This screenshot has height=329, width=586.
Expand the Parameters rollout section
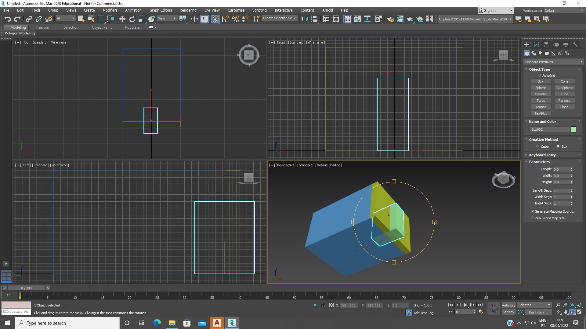(x=539, y=161)
